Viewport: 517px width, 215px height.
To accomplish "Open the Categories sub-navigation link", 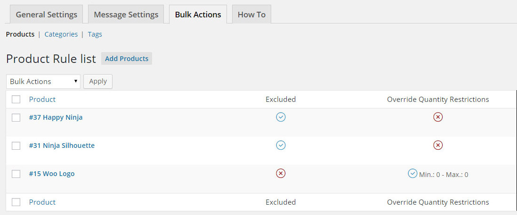I will tap(61, 34).
